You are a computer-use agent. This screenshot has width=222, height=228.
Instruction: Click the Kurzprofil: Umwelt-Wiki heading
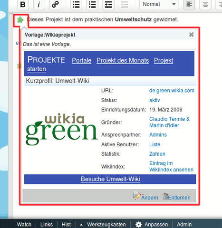click(x=58, y=81)
